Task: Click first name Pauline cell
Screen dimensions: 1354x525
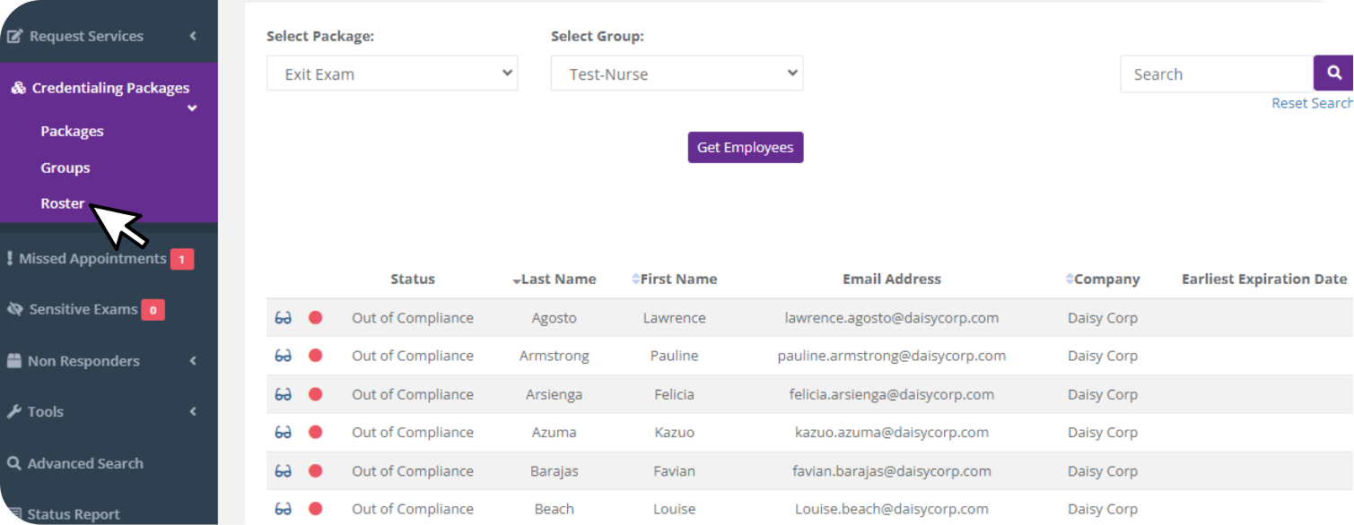Action: [675, 356]
